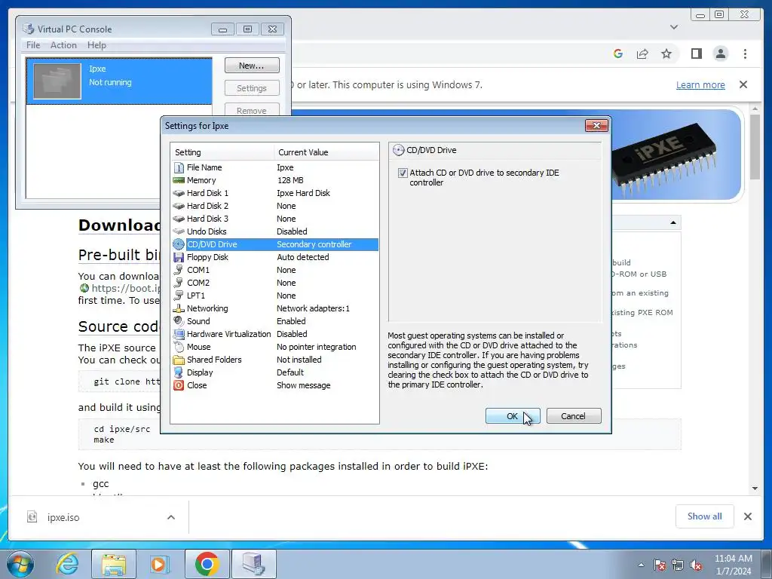Click Cancel in Settings for Ipxe
The image size is (772, 579).
click(574, 416)
